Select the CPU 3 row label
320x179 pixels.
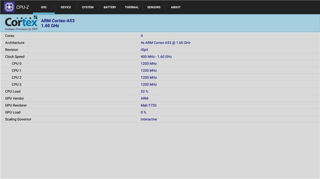pos(16,85)
